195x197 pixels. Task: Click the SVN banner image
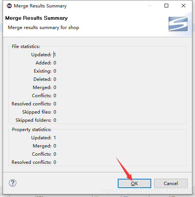(178, 24)
